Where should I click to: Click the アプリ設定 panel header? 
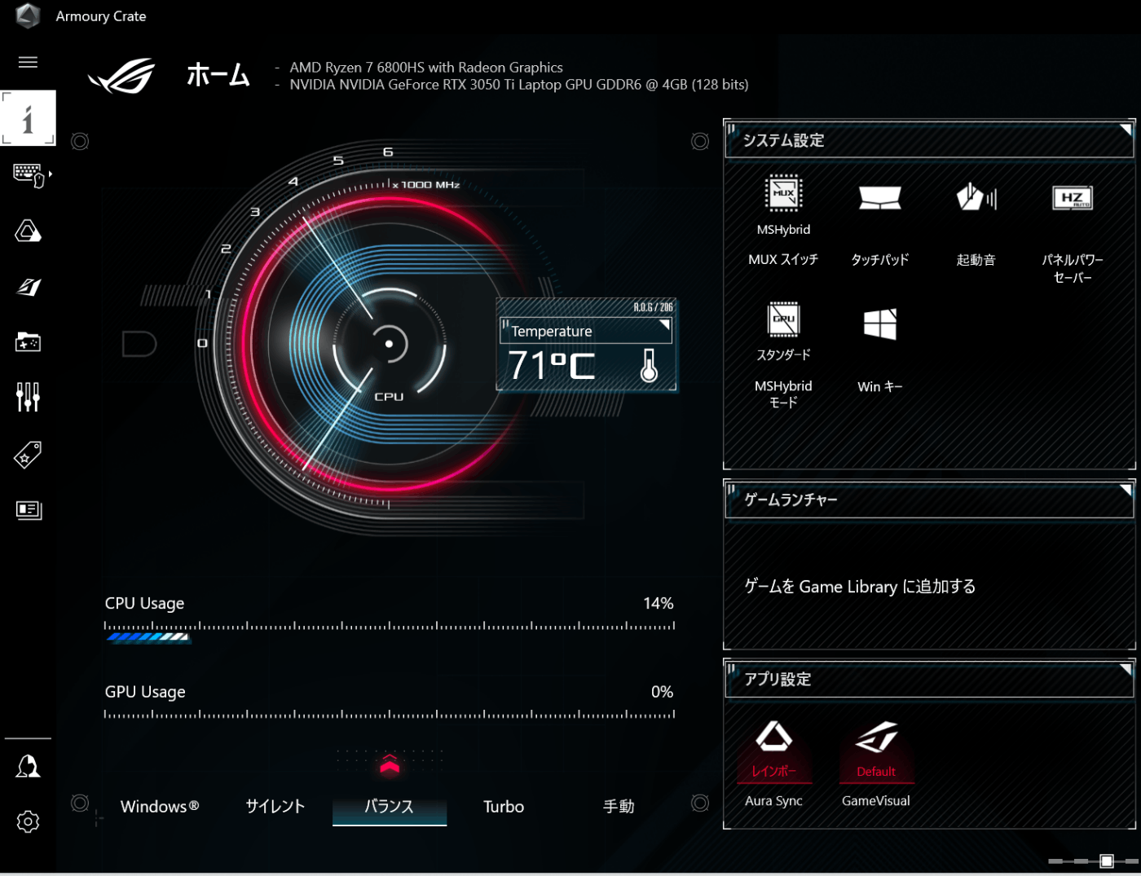929,679
